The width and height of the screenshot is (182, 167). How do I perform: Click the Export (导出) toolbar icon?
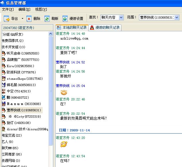pyautogui.click(x=7, y=19)
